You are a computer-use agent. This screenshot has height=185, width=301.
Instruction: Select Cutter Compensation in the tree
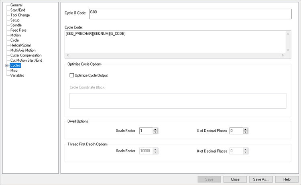tap(26, 55)
